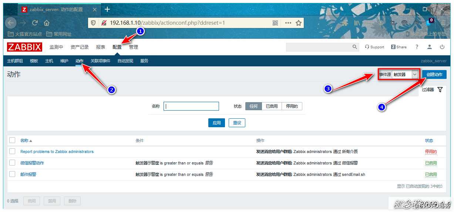Click the extension icon with 0 badge
Screen dimensions: 454x212
pyautogui.click(x=430, y=22)
